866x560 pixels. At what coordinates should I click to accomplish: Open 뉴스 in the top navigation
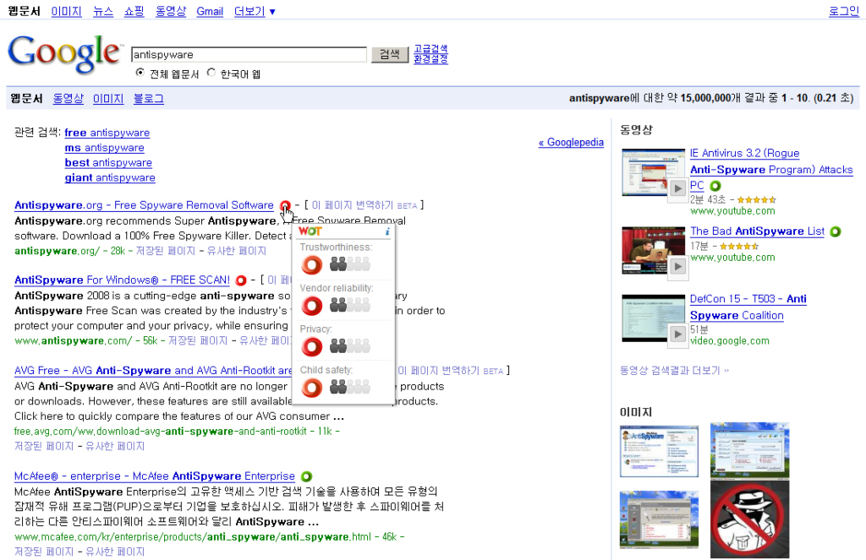pos(103,12)
